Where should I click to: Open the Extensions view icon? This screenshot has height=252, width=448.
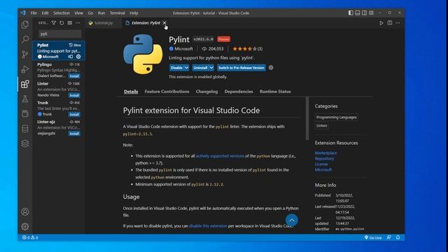pyautogui.click(x=25, y=84)
